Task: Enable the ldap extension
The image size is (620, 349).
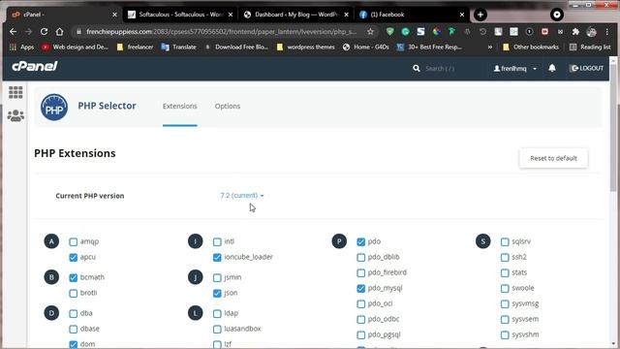Action: [x=217, y=314]
